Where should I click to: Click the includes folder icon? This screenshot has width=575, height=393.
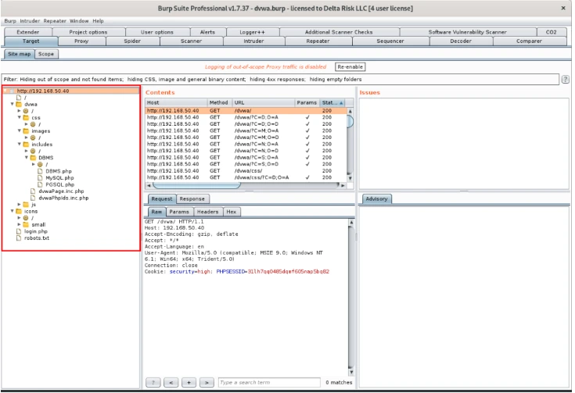click(26, 145)
